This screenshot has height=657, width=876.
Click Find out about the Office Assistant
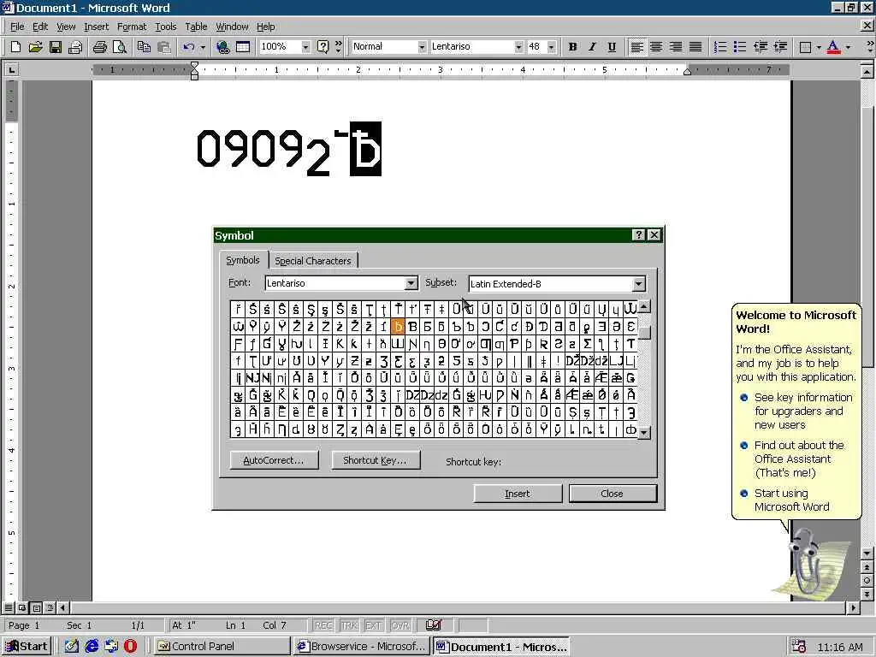(799, 459)
